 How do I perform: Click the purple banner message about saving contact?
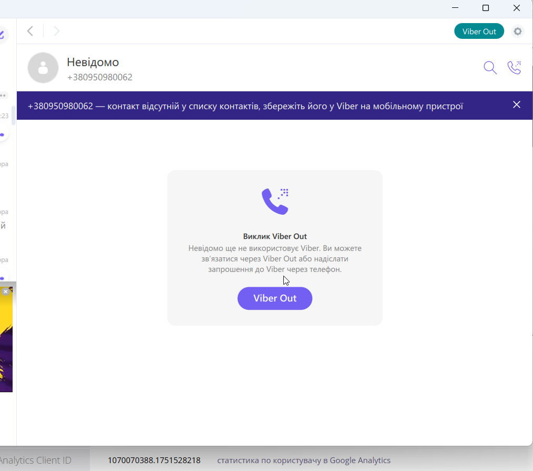pos(245,106)
